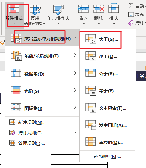Open the 条件格式 conditional formatting button
This screenshot has width=146, height=168.
tap(14, 15)
